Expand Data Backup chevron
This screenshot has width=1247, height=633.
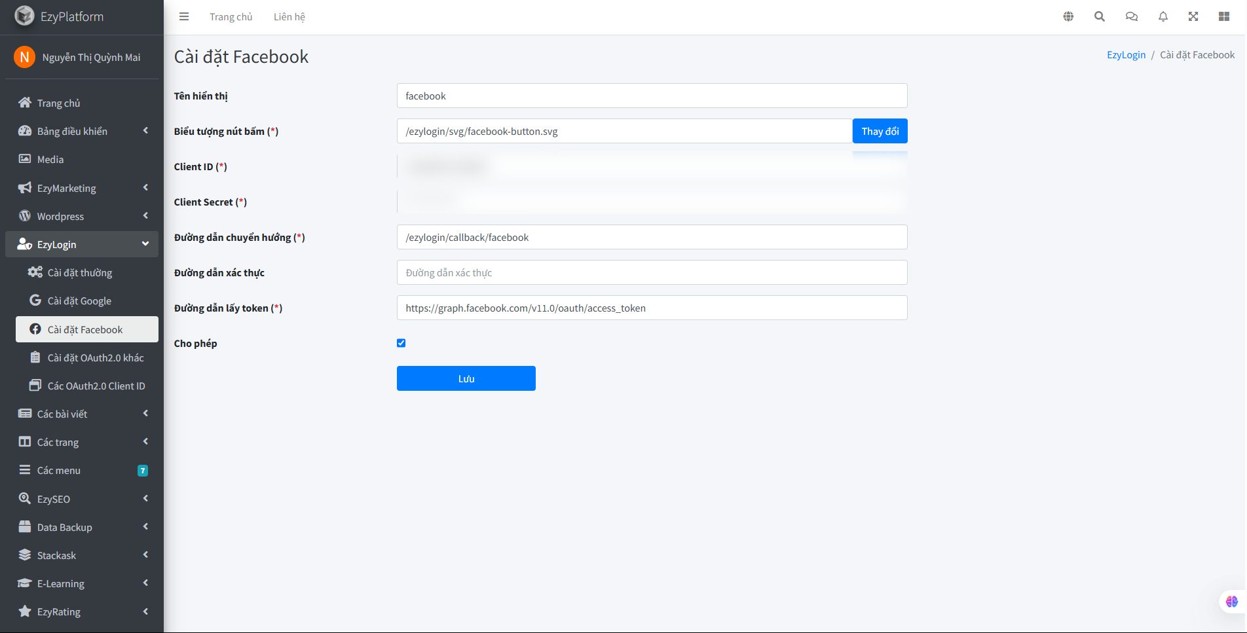point(145,526)
